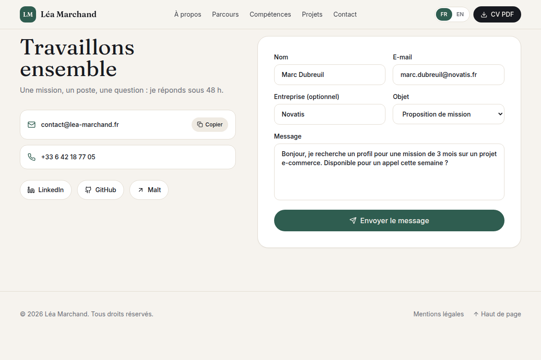Switch language to FR

click(444, 14)
